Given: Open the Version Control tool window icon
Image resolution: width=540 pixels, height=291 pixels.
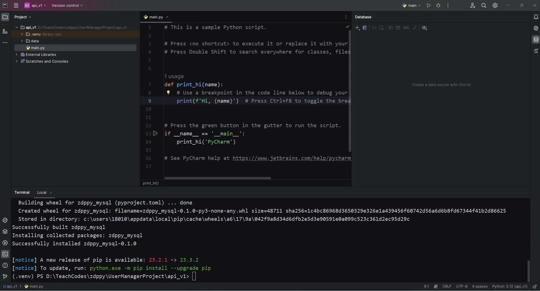Looking at the screenshot, I should (x=5, y=277).
